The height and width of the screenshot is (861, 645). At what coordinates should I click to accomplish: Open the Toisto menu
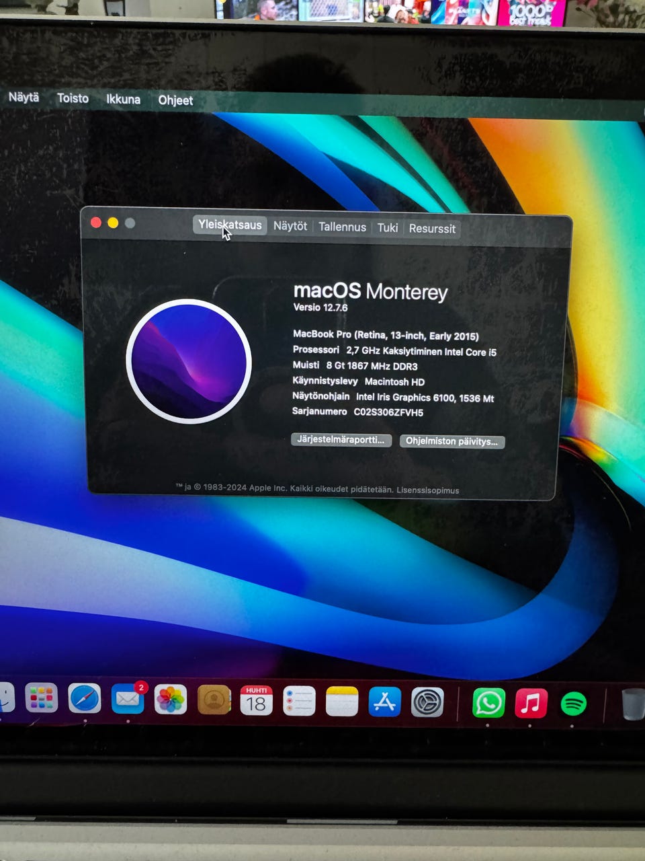click(73, 98)
